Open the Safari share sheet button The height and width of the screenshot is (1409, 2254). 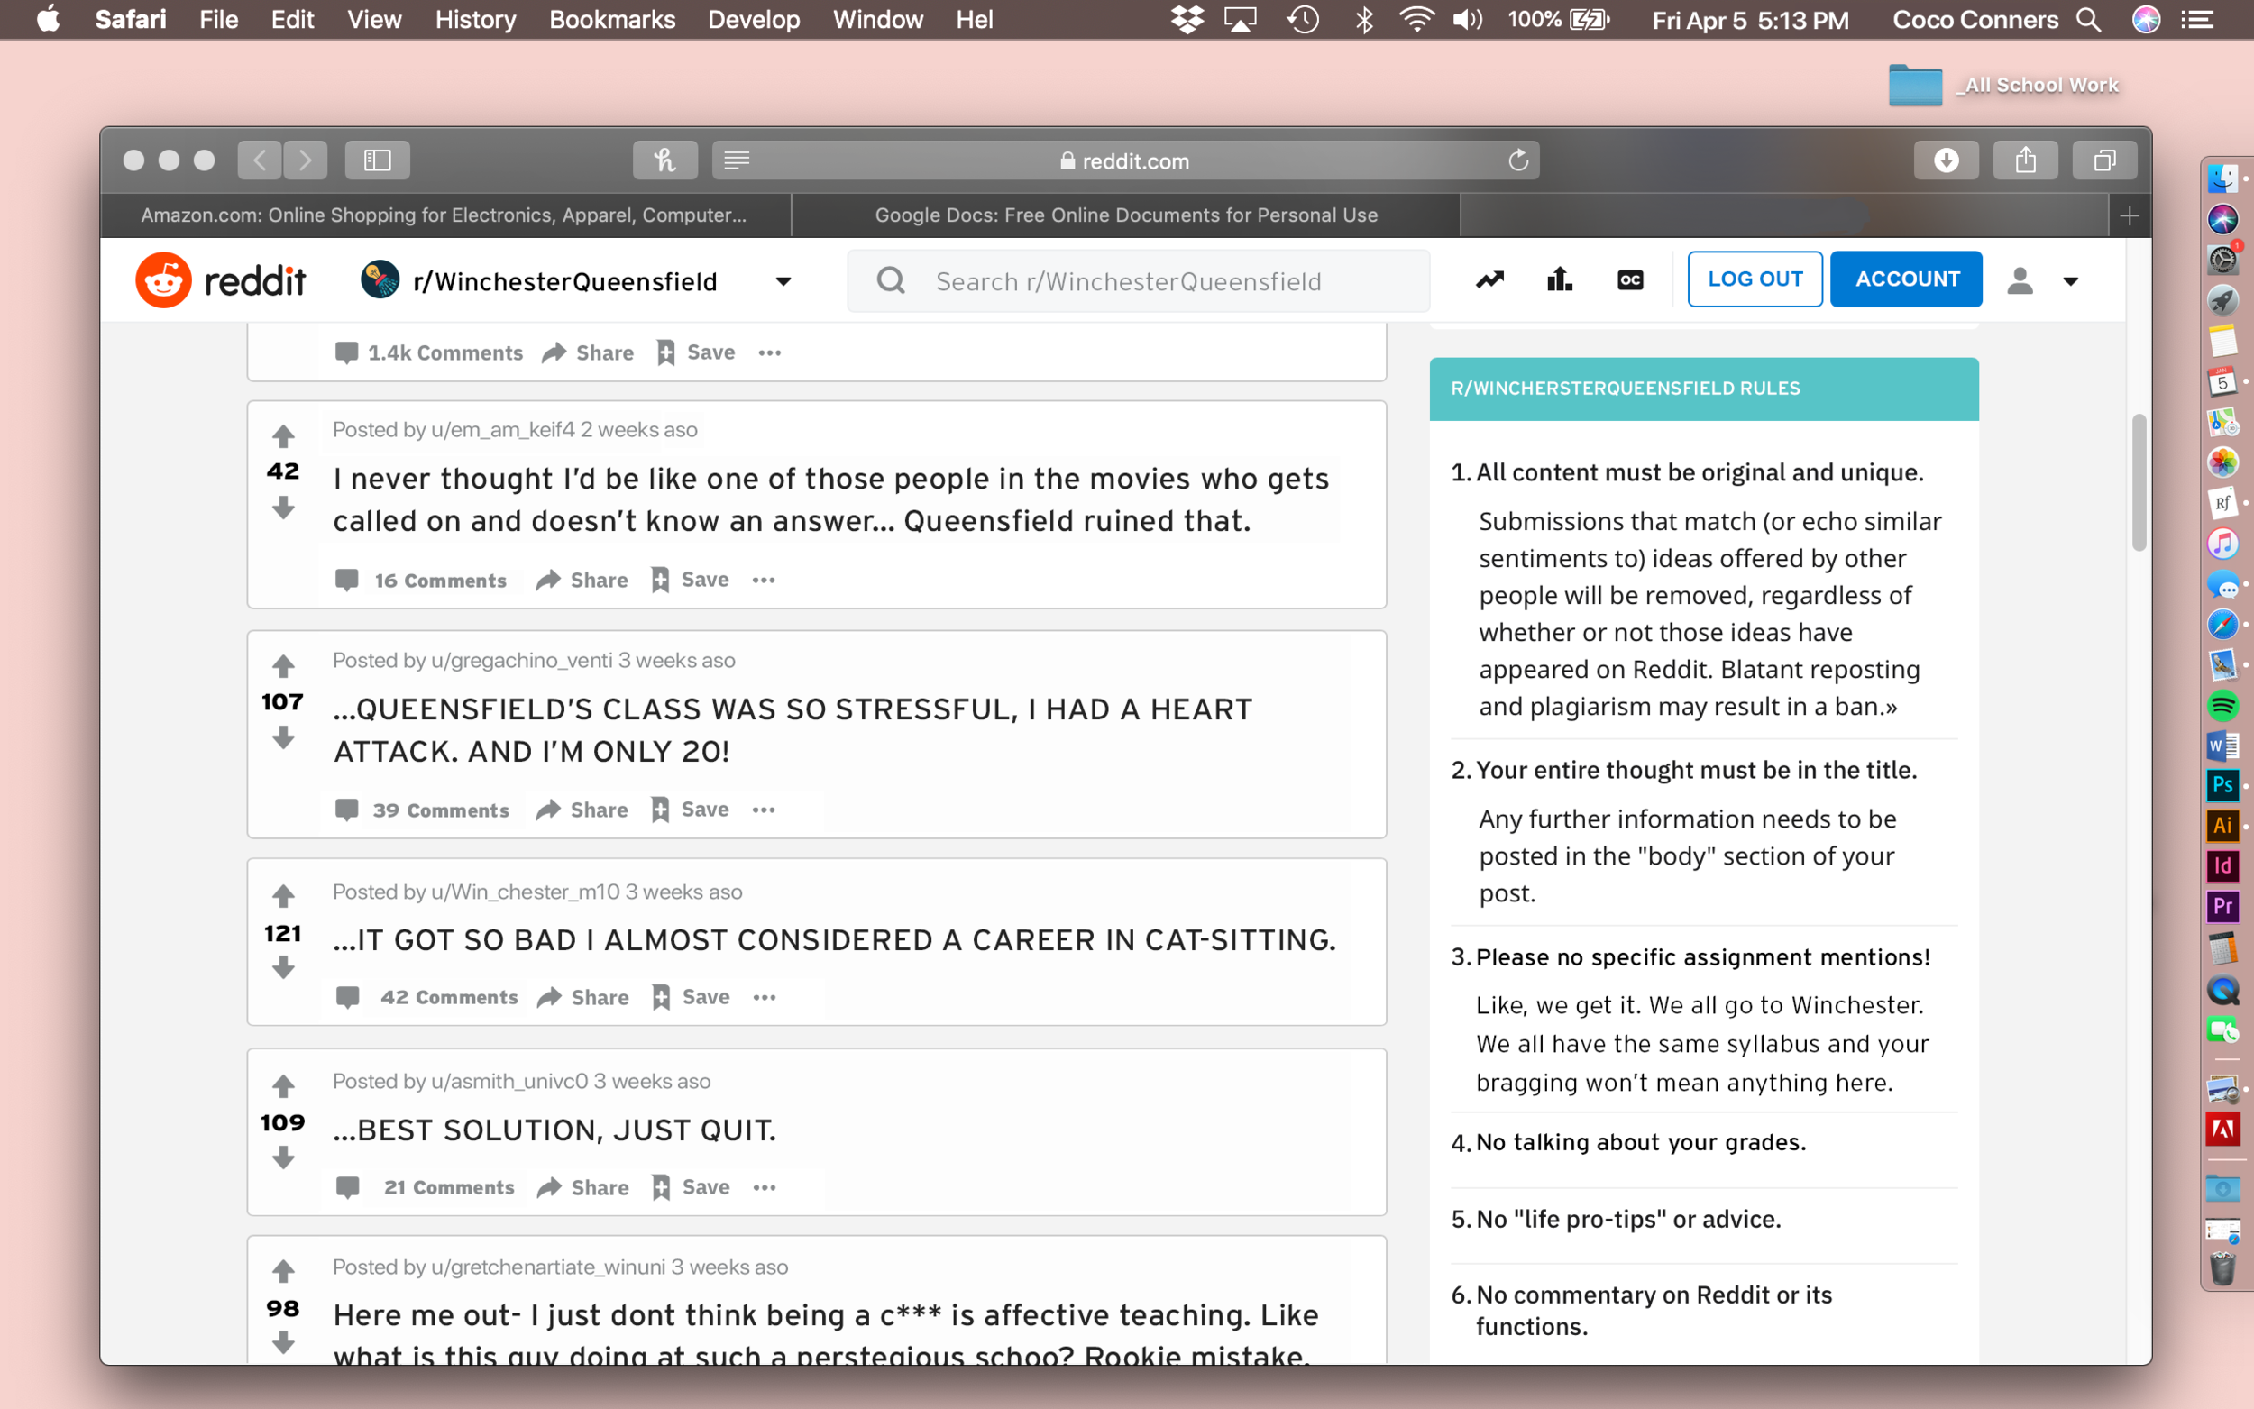point(2025,160)
